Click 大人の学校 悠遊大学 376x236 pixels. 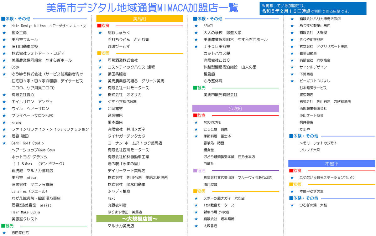222,33
